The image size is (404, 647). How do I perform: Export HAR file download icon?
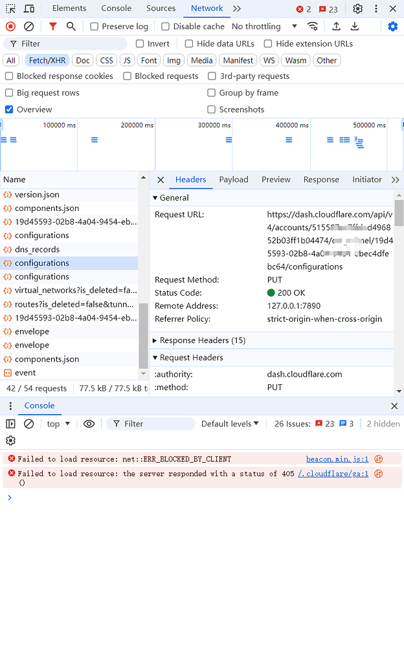click(354, 27)
